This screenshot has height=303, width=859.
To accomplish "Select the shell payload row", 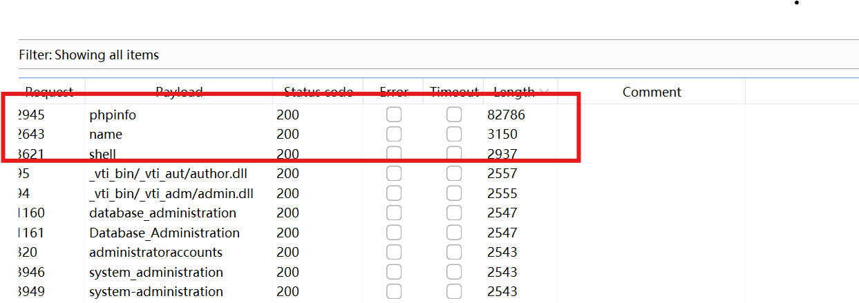I will click(102, 154).
